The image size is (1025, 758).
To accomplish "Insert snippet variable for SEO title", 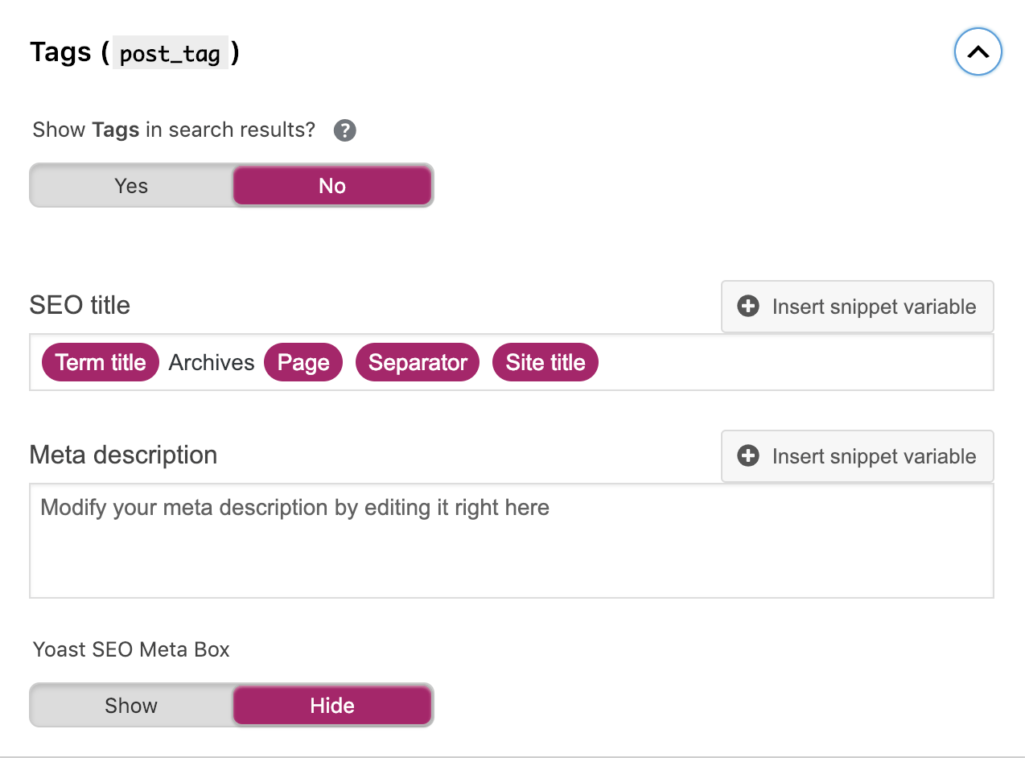I will tap(857, 307).
